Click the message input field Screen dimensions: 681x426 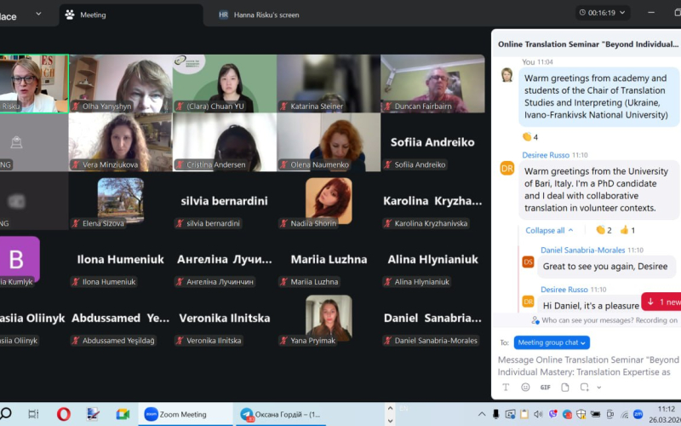[x=586, y=366]
